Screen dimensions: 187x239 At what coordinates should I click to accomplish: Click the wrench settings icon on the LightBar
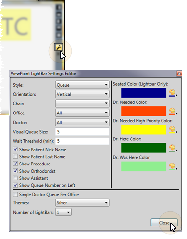point(59,47)
